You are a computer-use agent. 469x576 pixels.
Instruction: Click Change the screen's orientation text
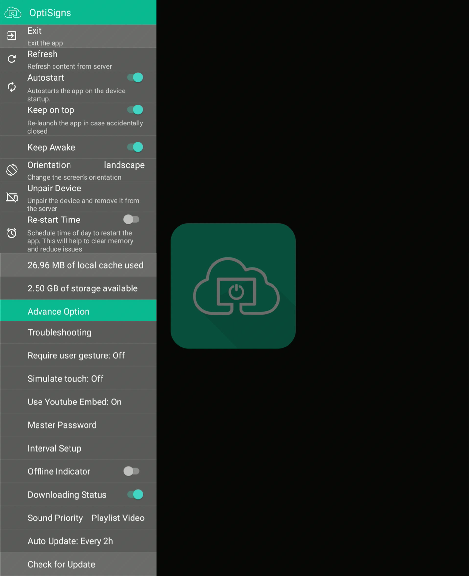[x=74, y=177]
